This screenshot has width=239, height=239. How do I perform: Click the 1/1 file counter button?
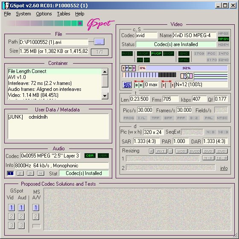click(x=99, y=52)
